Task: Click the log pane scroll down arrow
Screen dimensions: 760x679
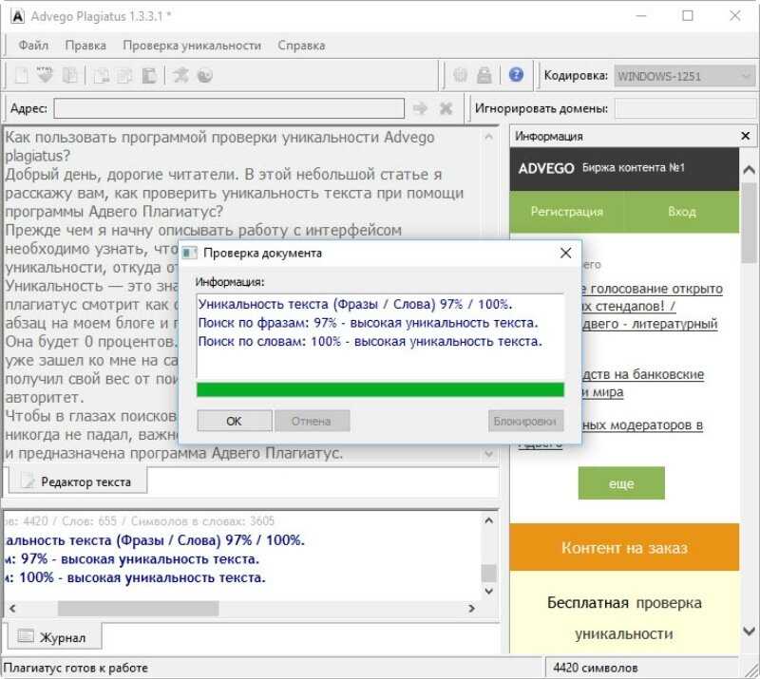Action: coord(489,592)
